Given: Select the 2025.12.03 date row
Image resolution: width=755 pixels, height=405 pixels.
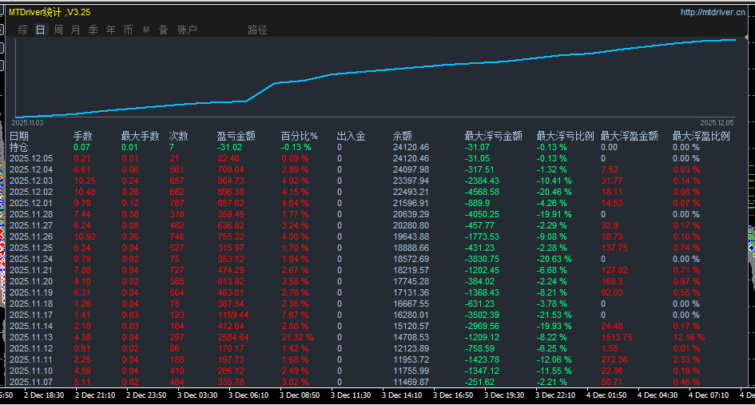Looking at the screenshot, I should (x=31, y=181).
